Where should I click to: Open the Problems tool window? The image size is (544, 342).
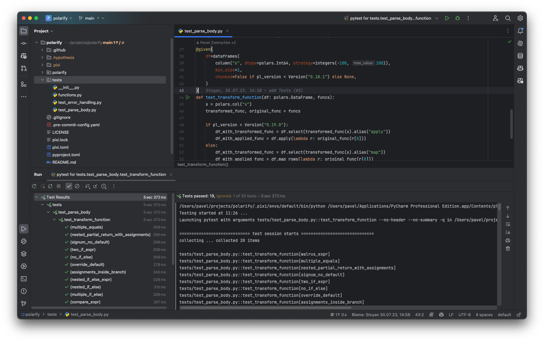coord(24,291)
